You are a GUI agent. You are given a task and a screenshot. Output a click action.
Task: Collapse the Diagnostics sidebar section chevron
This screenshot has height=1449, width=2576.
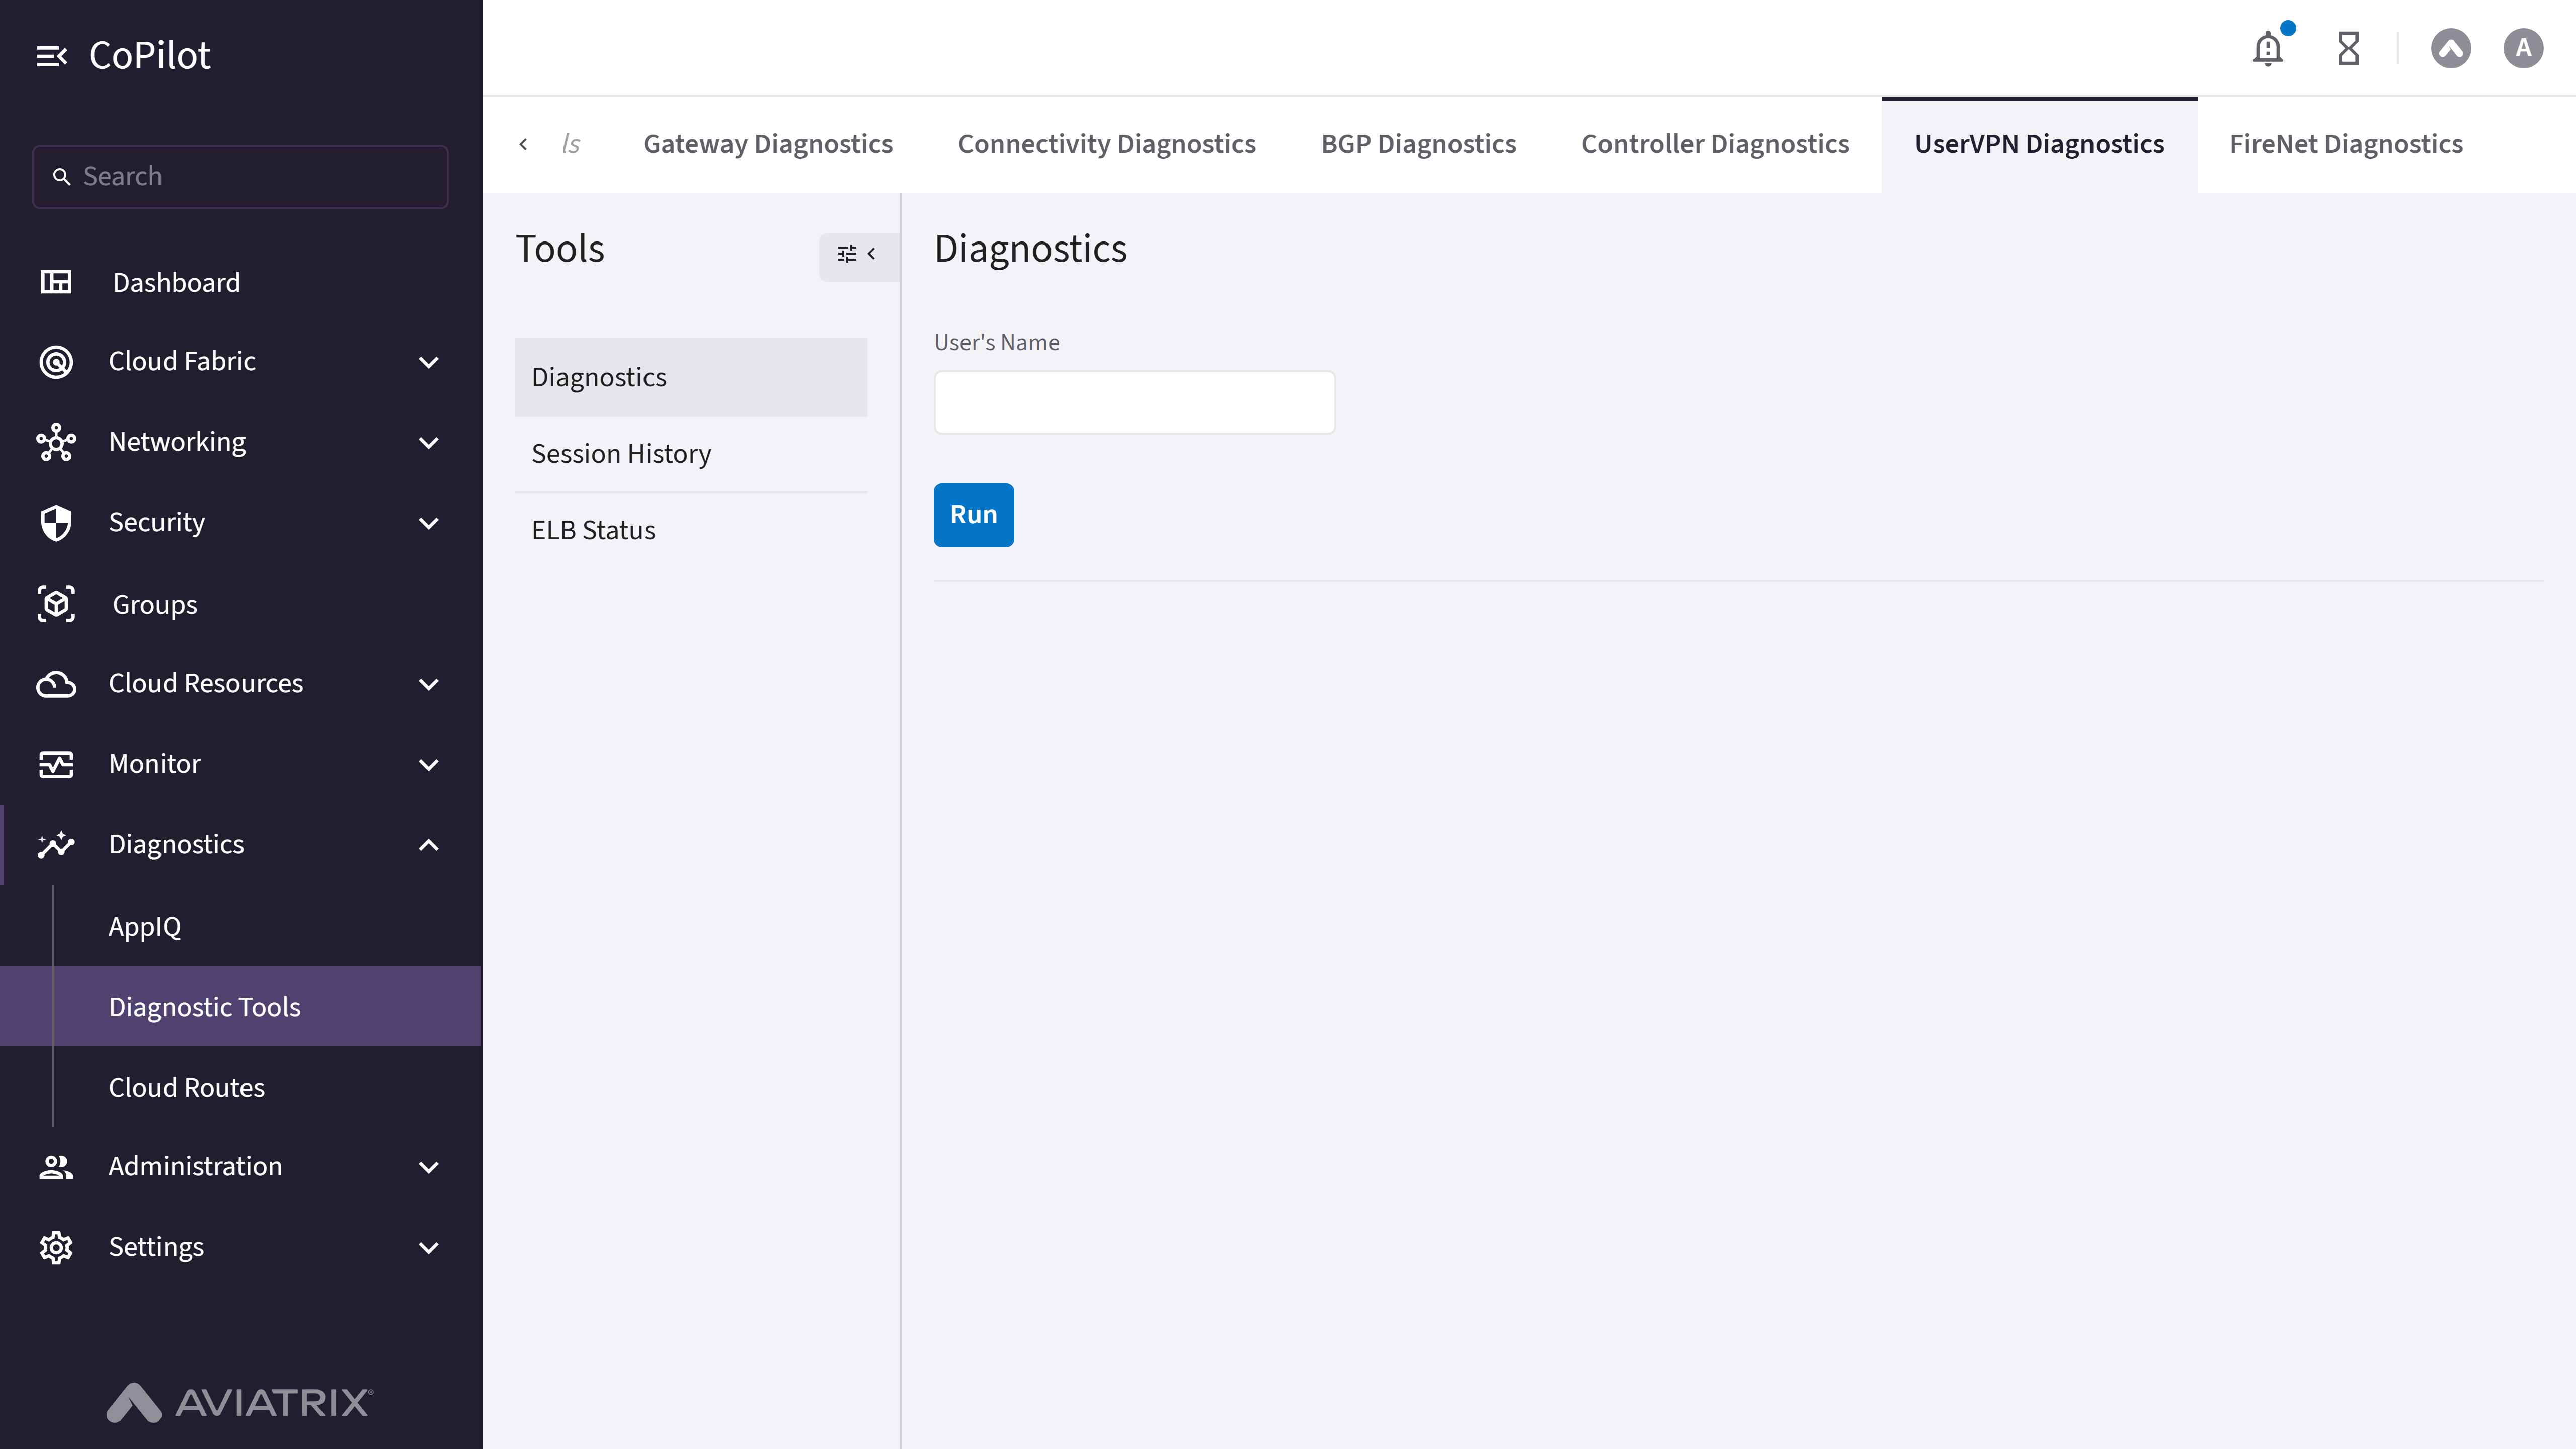[428, 845]
